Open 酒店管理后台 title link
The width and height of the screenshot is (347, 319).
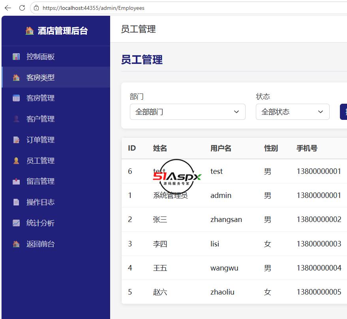(63, 31)
